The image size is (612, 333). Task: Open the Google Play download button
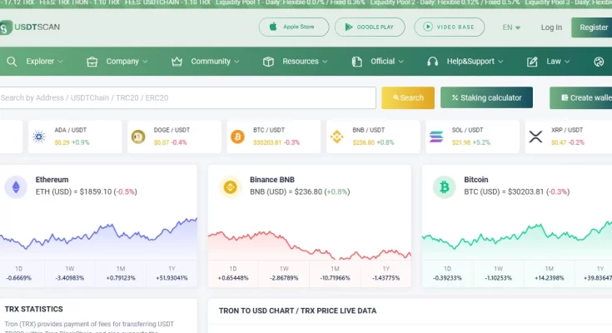(x=370, y=27)
